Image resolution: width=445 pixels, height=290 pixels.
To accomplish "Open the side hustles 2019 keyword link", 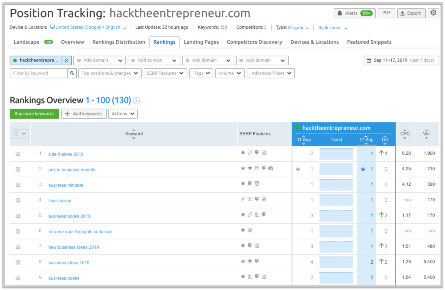I will (66, 154).
